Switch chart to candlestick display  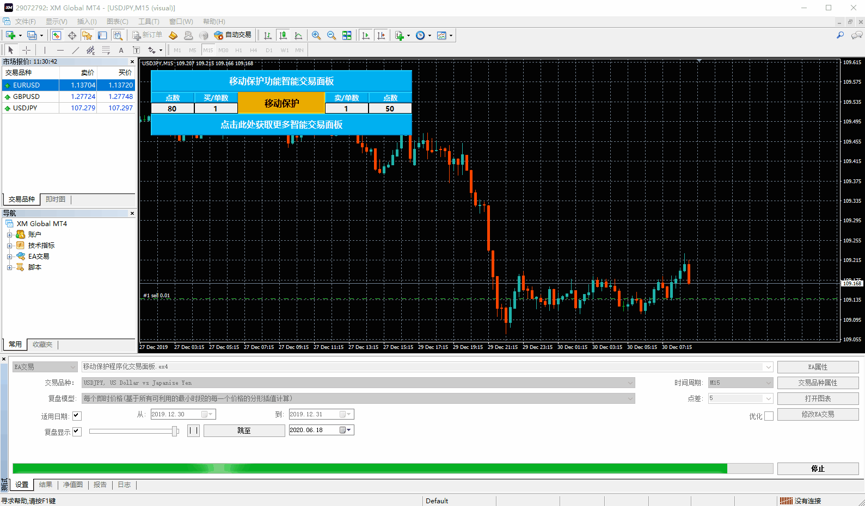click(x=283, y=35)
